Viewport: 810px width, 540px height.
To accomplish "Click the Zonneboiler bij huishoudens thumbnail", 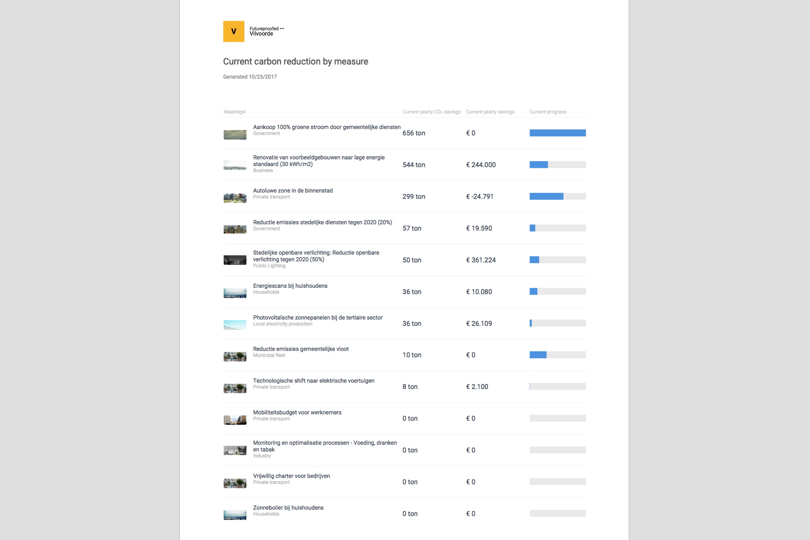I will click(x=235, y=515).
